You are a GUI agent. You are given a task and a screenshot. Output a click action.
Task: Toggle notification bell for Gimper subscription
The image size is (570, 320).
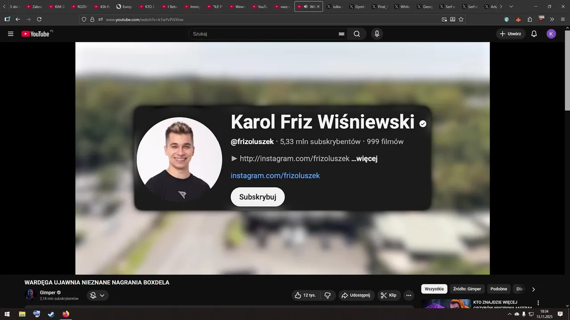click(93, 295)
